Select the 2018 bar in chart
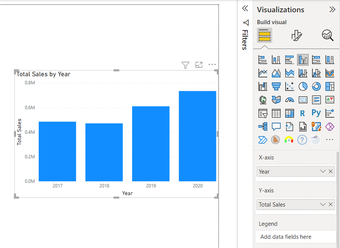This screenshot has height=248, width=340. click(104, 152)
